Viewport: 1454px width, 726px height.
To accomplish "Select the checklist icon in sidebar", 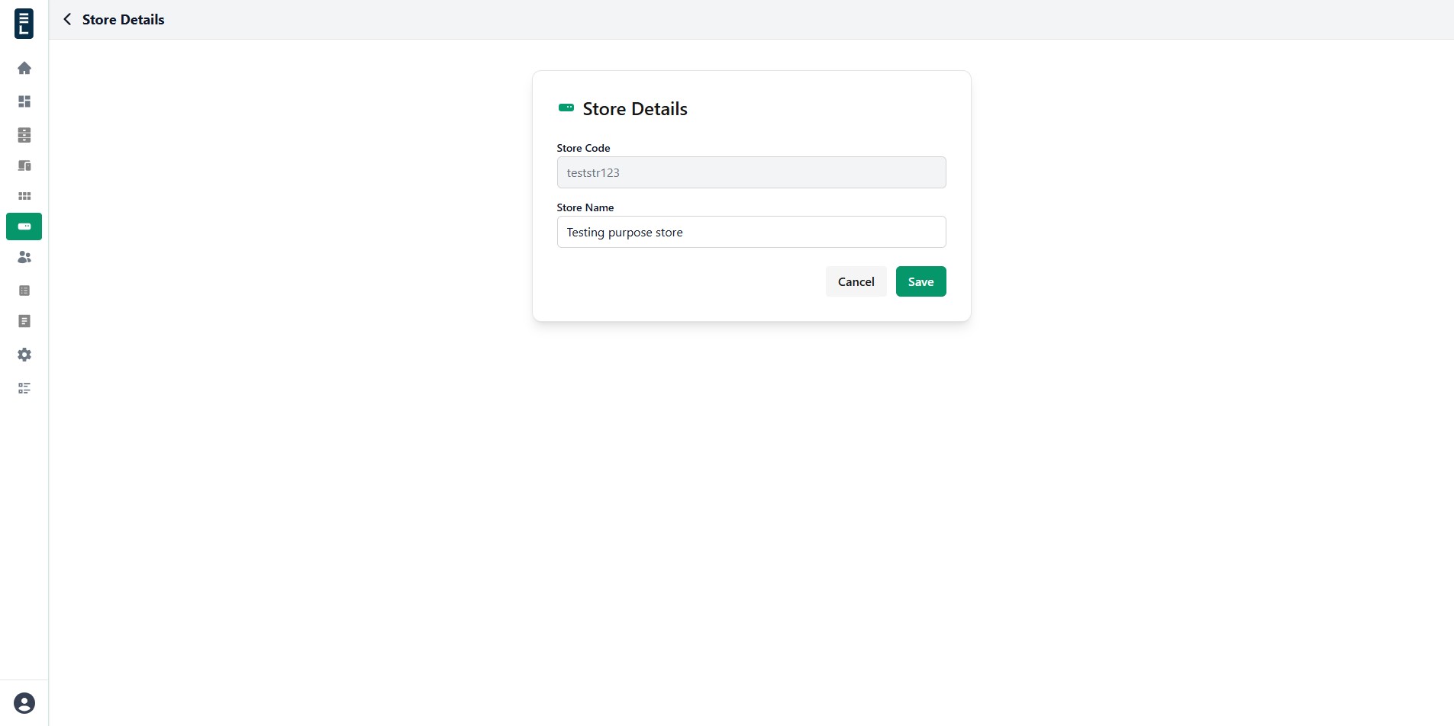I will pyautogui.click(x=24, y=388).
